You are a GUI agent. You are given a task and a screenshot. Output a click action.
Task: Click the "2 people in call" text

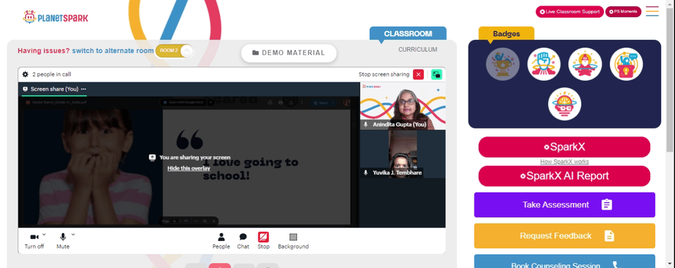(52, 74)
